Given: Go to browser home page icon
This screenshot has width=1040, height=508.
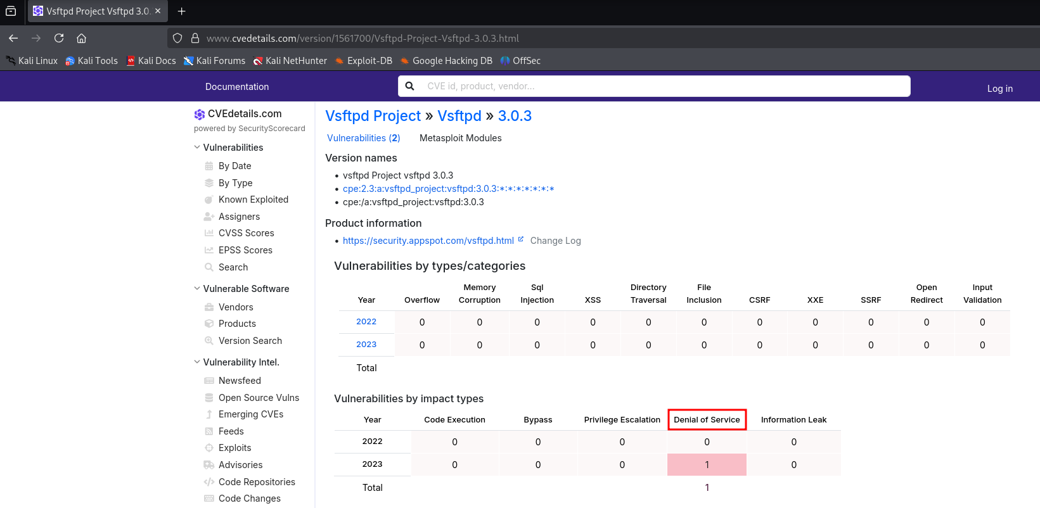Looking at the screenshot, I should point(82,38).
